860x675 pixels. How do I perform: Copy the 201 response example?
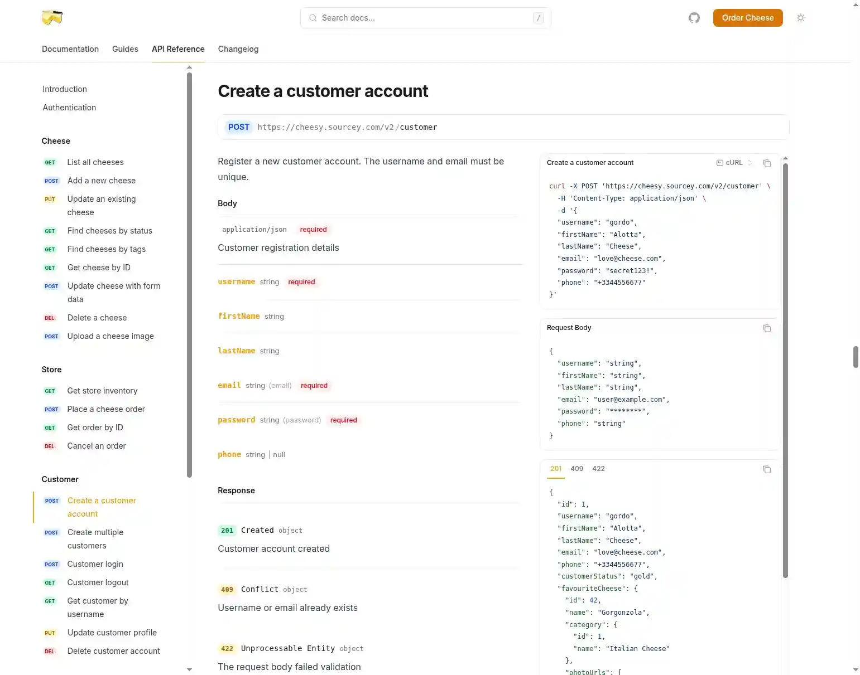click(767, 469)
